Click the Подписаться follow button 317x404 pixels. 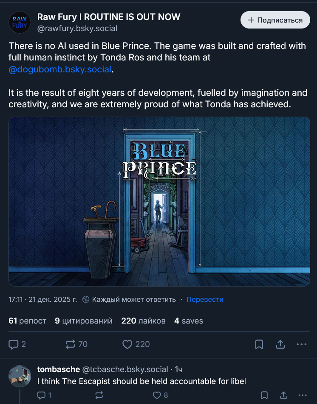(275, 20)
